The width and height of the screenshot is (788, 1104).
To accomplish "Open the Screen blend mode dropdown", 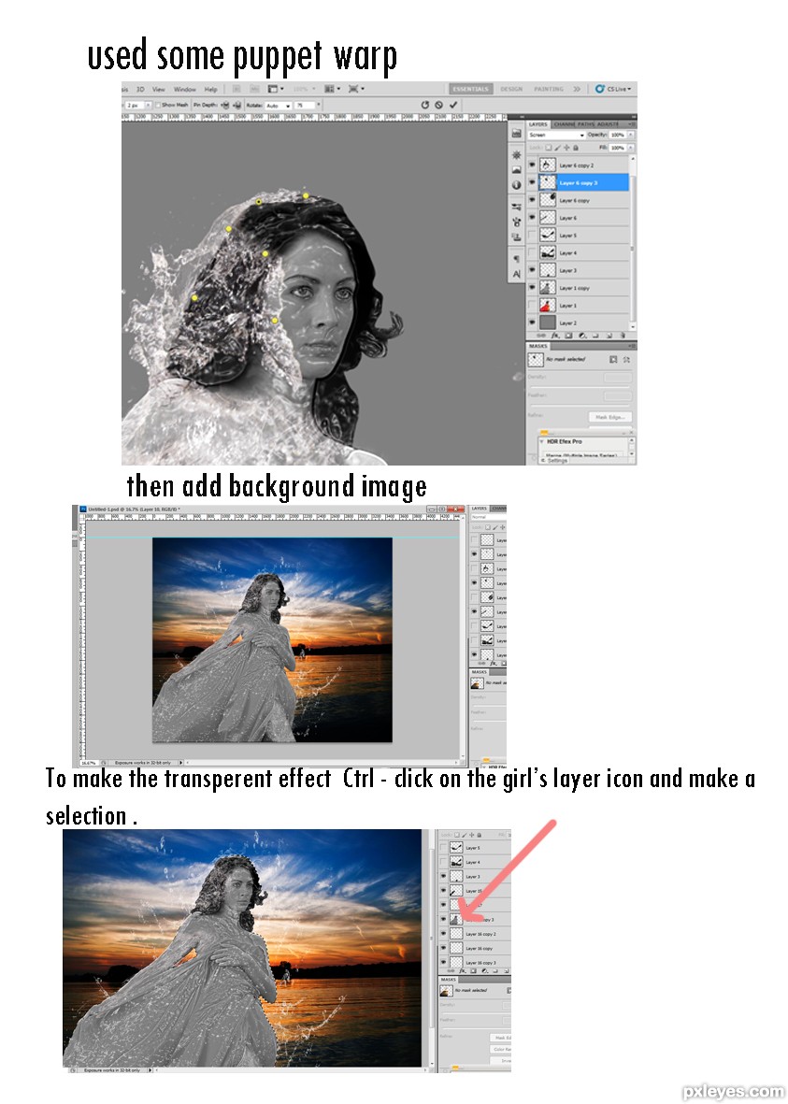I will click(556, 136).
